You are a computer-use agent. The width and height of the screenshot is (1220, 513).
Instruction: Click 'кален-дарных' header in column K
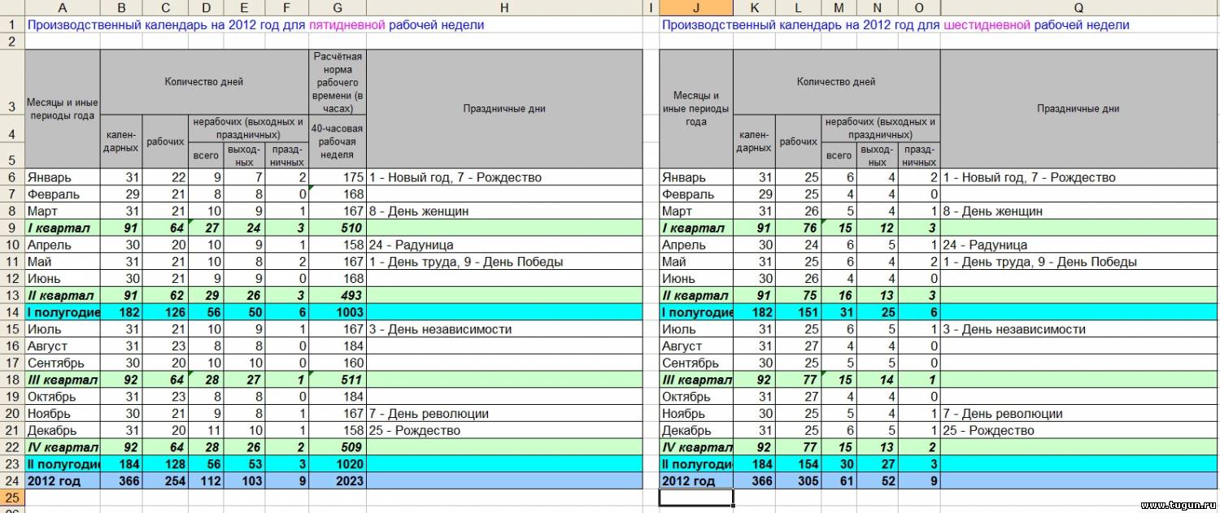(x=754, y=141)
